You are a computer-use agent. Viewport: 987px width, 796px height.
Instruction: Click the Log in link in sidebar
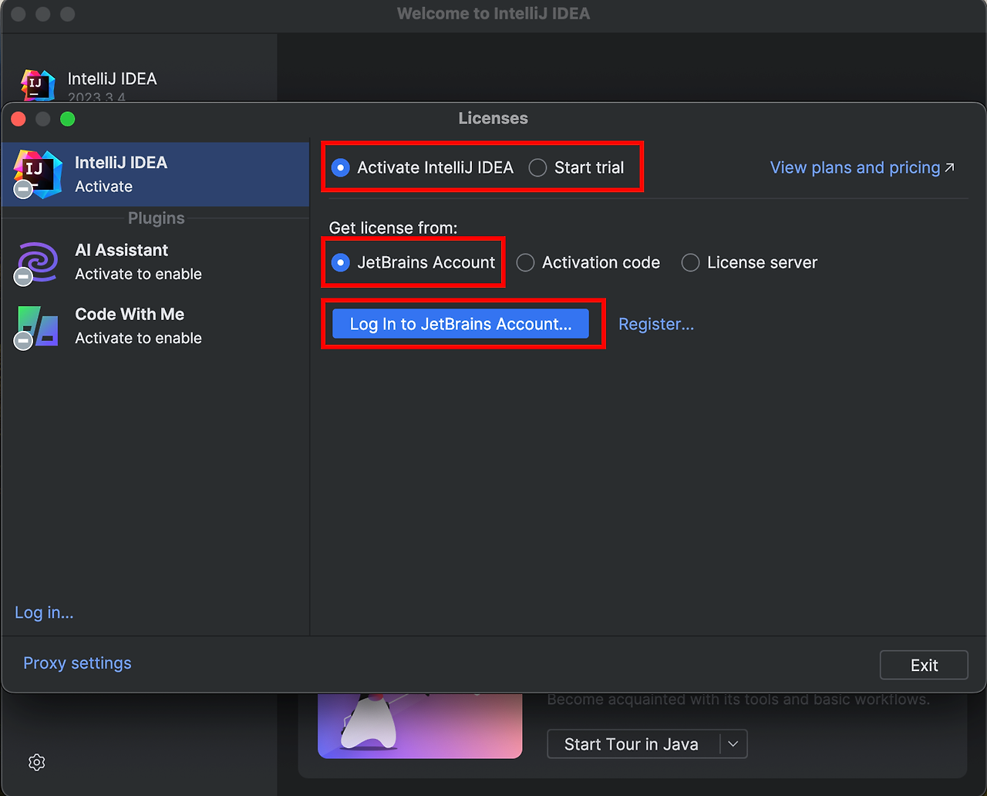(44, 612)
